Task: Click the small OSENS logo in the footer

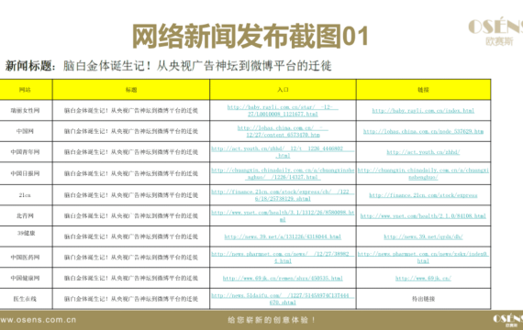Action: coord(508,320)
